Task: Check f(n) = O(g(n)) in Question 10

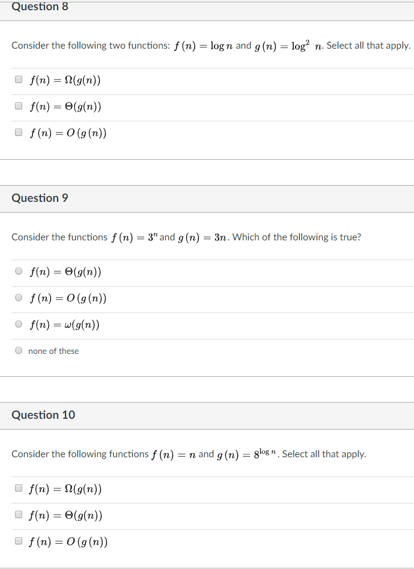Action: [18, 541]
